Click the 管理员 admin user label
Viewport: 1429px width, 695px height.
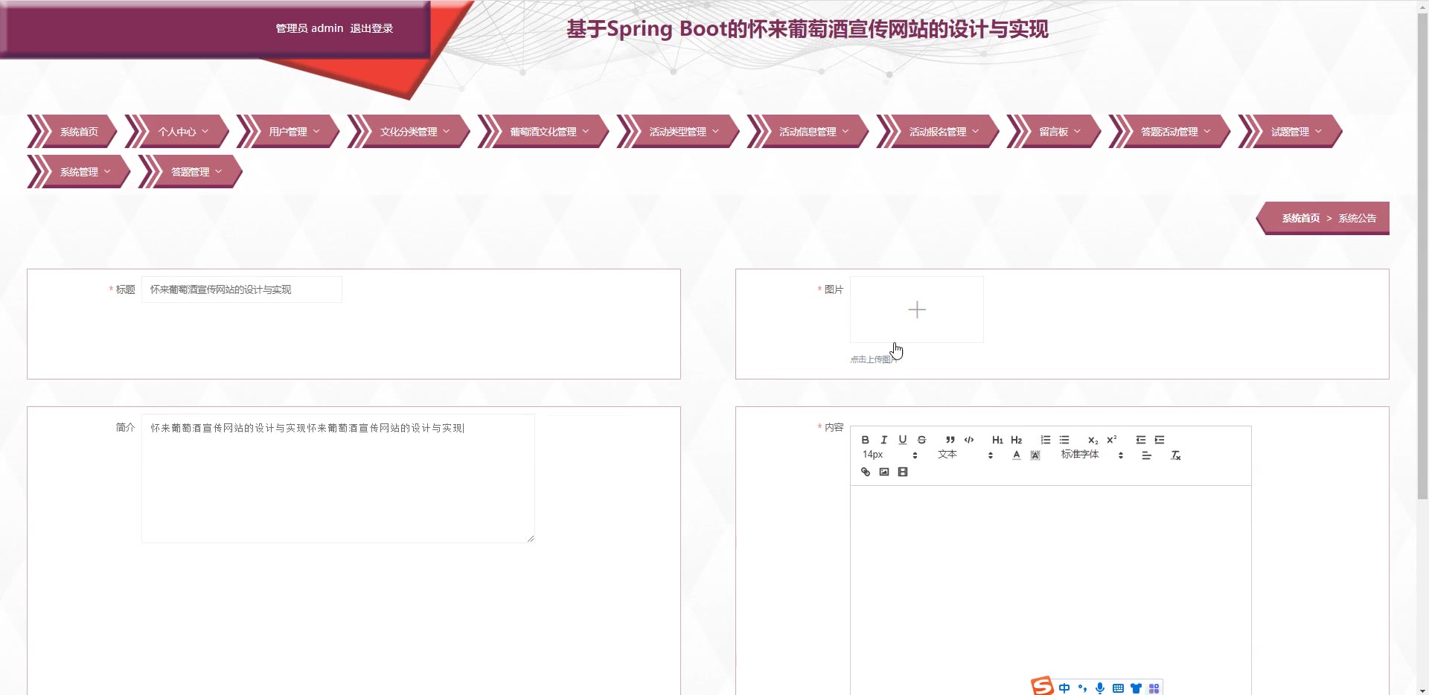coord(310,28)
